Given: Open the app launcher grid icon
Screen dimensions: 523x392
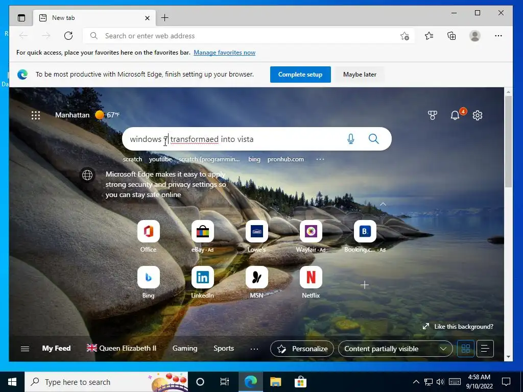Looking at the screenshot, I should coord(36,115).
